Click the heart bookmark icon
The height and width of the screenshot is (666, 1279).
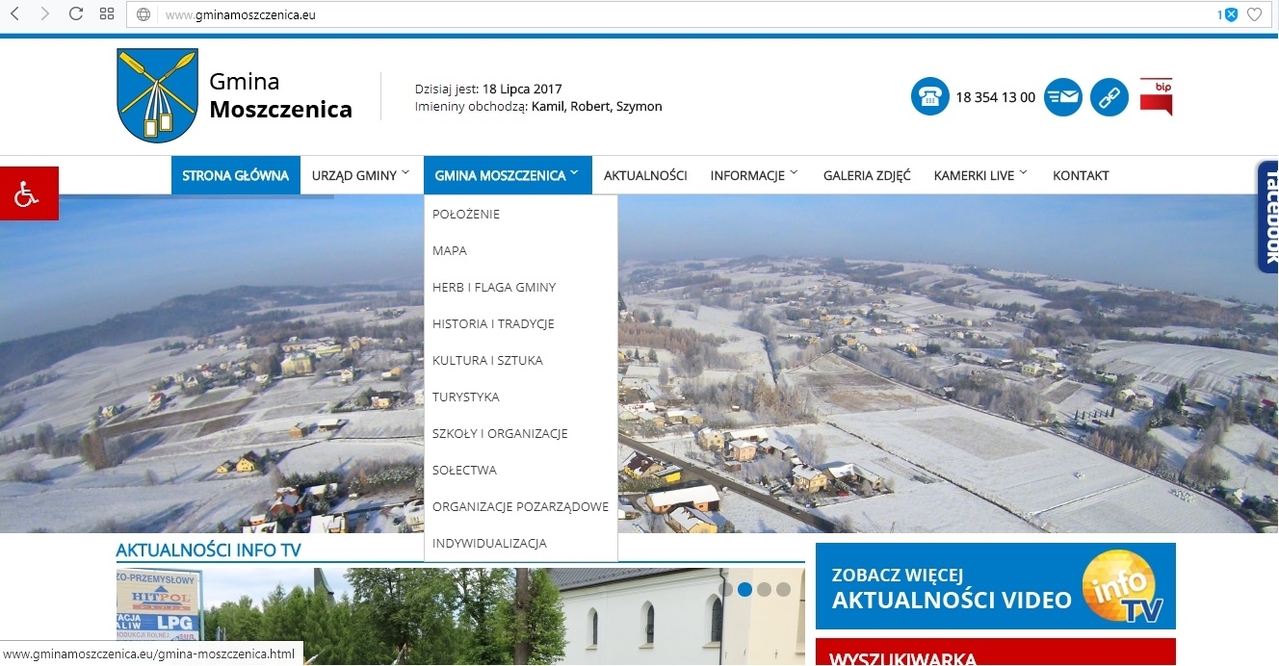[x=1254, y=14]
